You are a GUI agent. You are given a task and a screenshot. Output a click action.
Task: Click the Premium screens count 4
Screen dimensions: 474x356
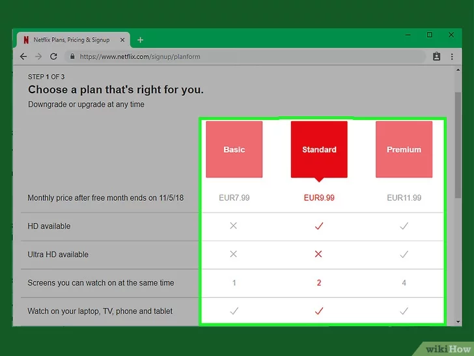[x=404, y=283]
